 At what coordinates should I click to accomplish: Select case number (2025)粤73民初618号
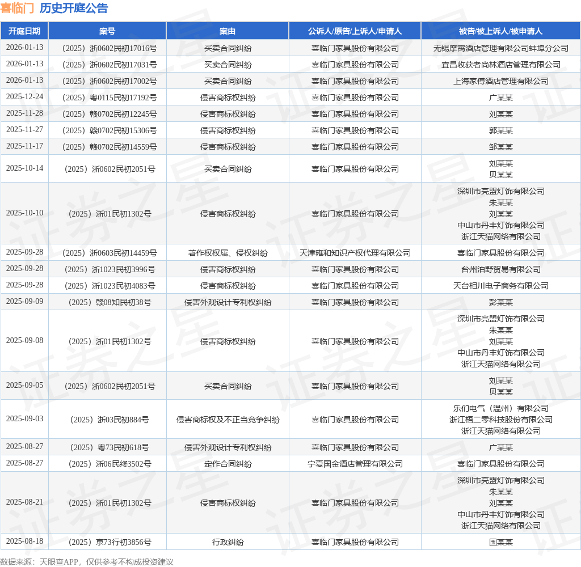[110, 447]
